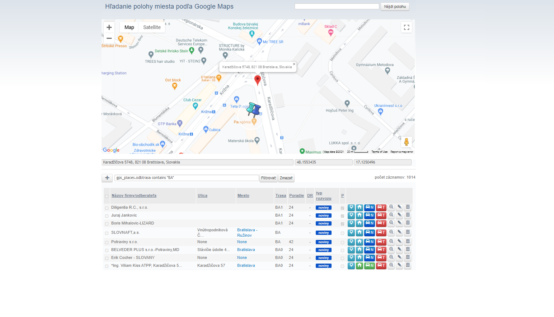Zoom out on the map

pyautogui.click(x=109, y=38)
